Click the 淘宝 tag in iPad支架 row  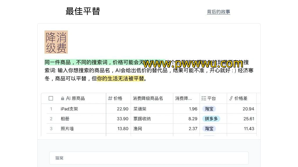coord(209,109)
